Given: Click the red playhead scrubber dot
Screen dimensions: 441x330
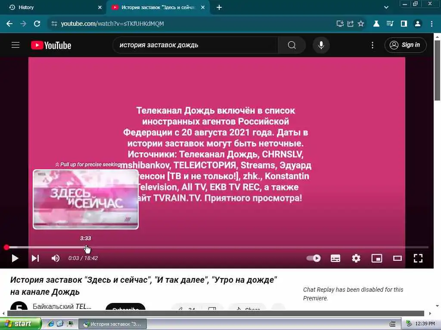Looking at the screenshot, I should [6, 247].
